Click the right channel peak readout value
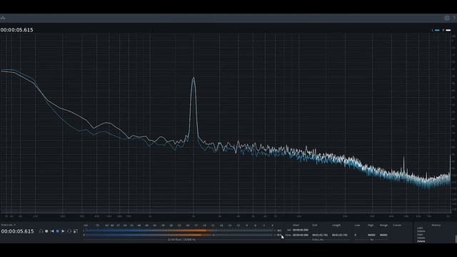The height and width of the screenshot is (257, 457). click(x=279, y=235)
